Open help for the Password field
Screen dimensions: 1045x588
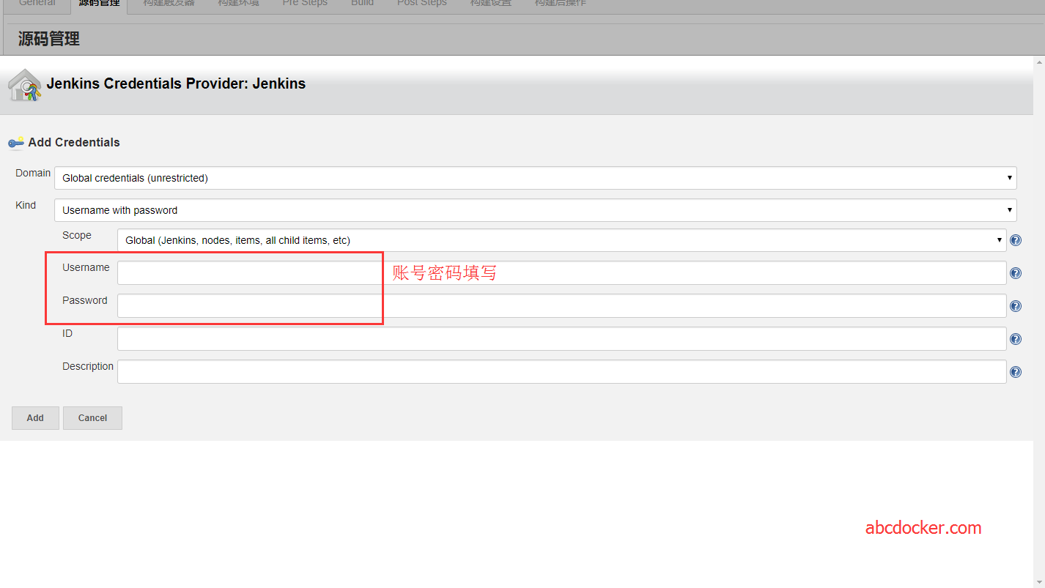pos(1016,305)
